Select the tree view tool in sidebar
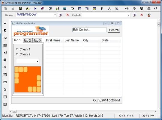The image size is (162, 120). [x=5, y=89]
